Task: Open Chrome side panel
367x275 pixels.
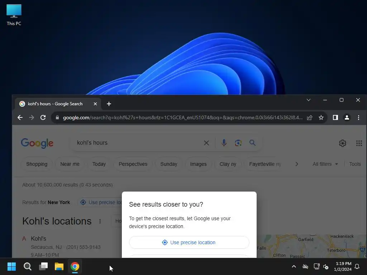Action: coord(335,117)
